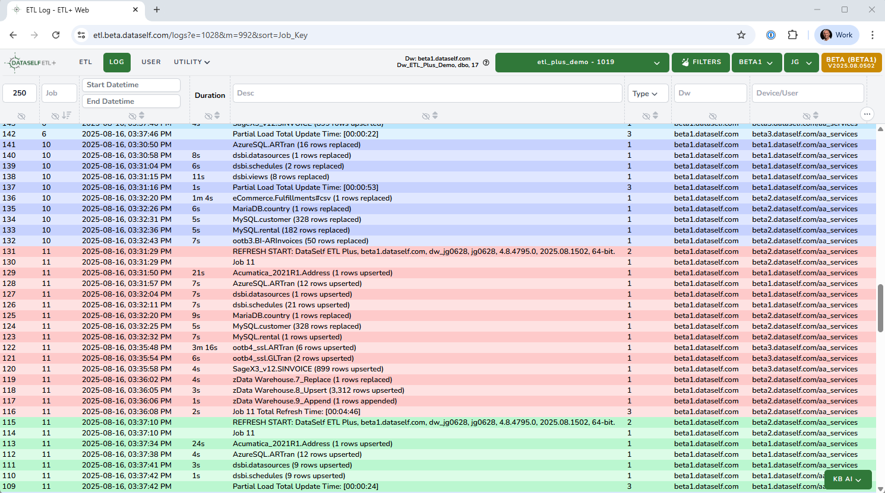Screen dimensions: 885x493
Task: Bookmark this page with the star icon
Action: tap(741, 35)
